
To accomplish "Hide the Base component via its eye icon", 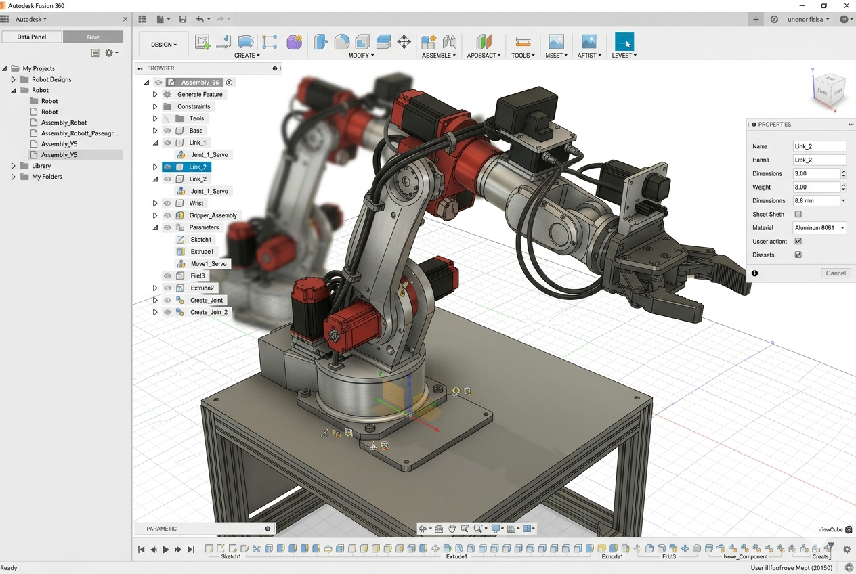I will pos(167,130).
